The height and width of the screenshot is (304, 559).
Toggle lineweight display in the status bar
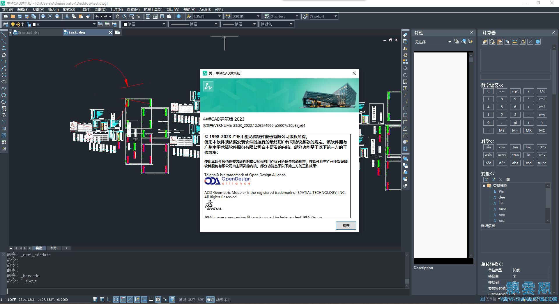[151, 299]
